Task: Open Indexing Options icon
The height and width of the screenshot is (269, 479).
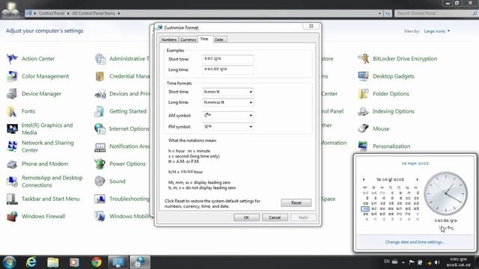Action: pos(364,111)
